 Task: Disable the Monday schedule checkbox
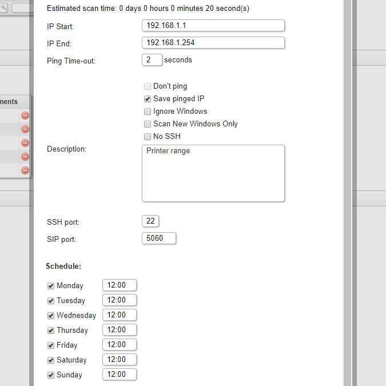pos(51,286)
